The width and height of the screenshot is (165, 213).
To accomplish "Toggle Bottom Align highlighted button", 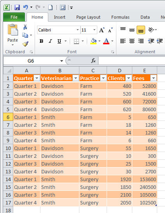I will coord(141,30).
